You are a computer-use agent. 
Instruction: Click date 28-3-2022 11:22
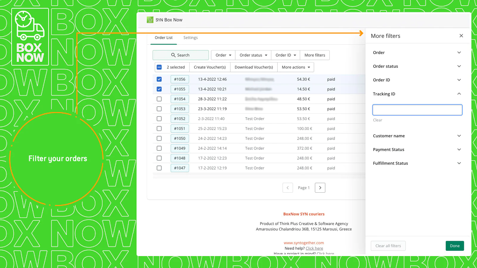(x=212, y=99)
